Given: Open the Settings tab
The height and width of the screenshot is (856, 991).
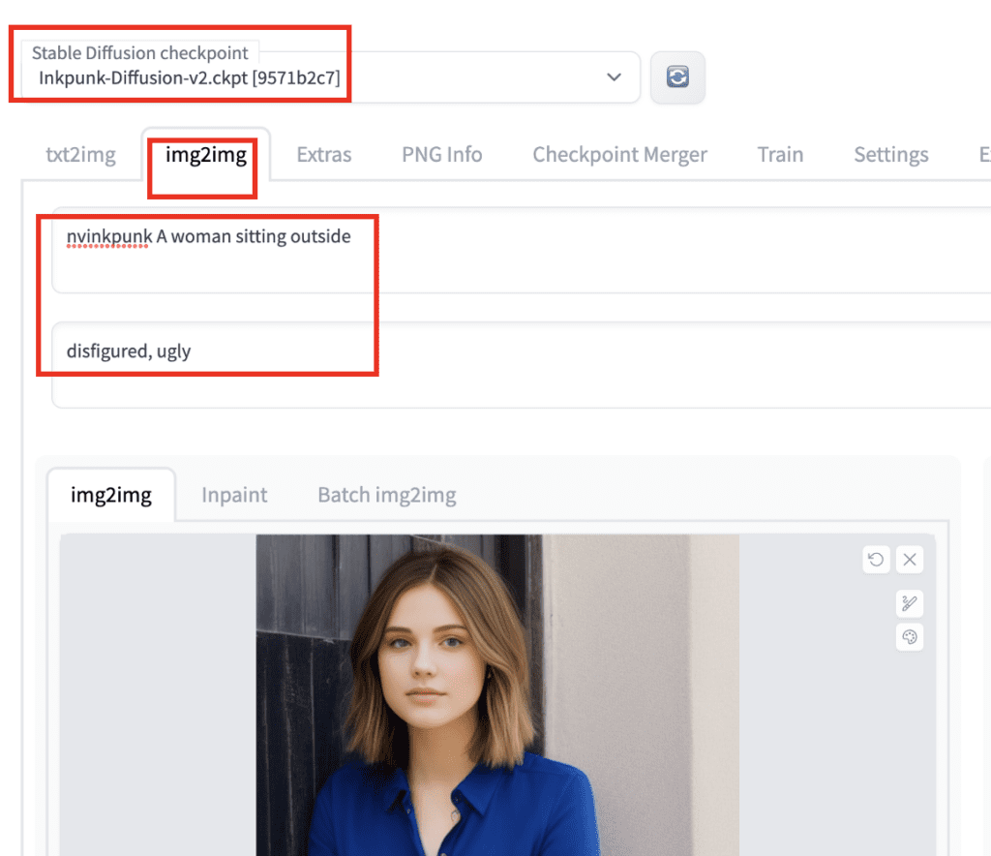Looking at the screenshot, I should pyautogui.click(x=891, y=154).
